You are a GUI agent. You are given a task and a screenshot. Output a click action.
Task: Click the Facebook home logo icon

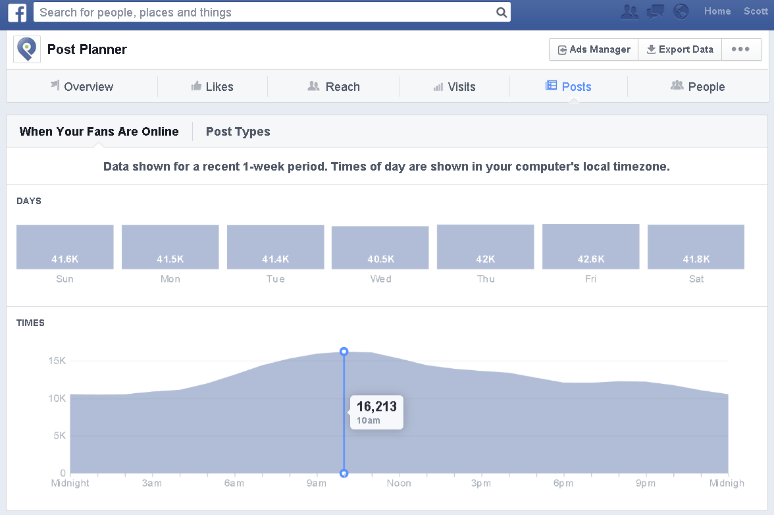point(17,12)
